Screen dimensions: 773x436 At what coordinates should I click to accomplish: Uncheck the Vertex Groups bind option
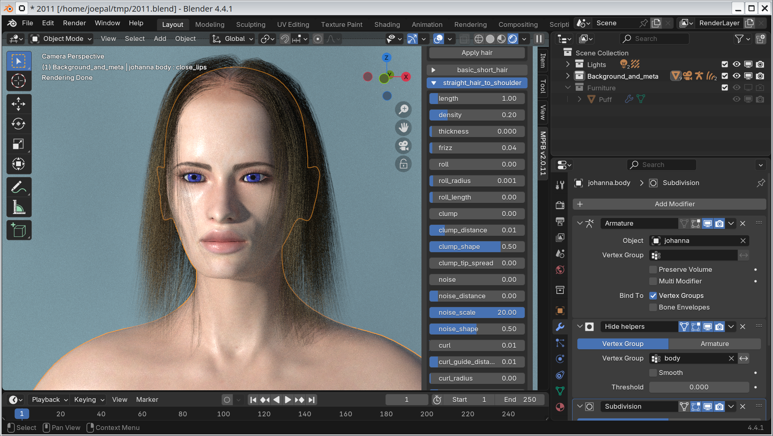(653, 295)
